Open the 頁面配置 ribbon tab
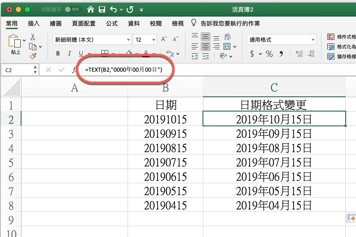356x237 pixels. pyautogui.click(x=84, y=23)
